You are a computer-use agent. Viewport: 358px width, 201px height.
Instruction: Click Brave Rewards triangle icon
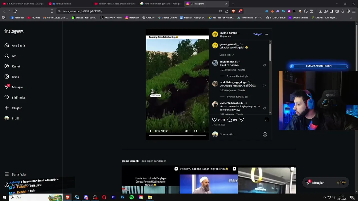point(240,11)
